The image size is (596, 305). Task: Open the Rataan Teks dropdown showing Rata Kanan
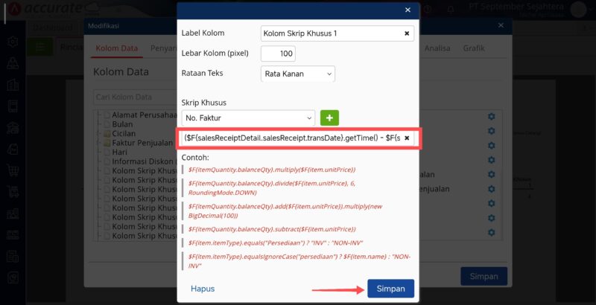click(297, 74)
